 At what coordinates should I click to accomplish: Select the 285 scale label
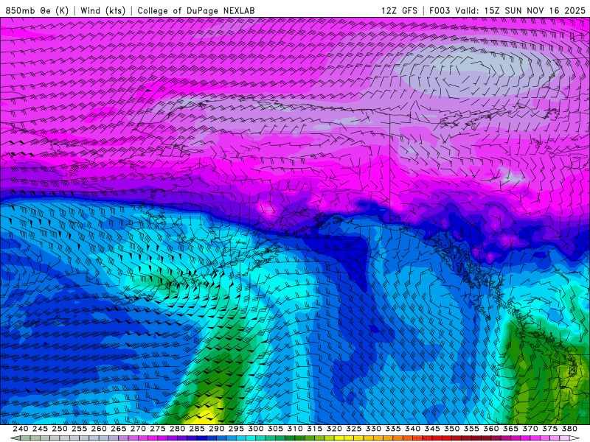(197, 429)
